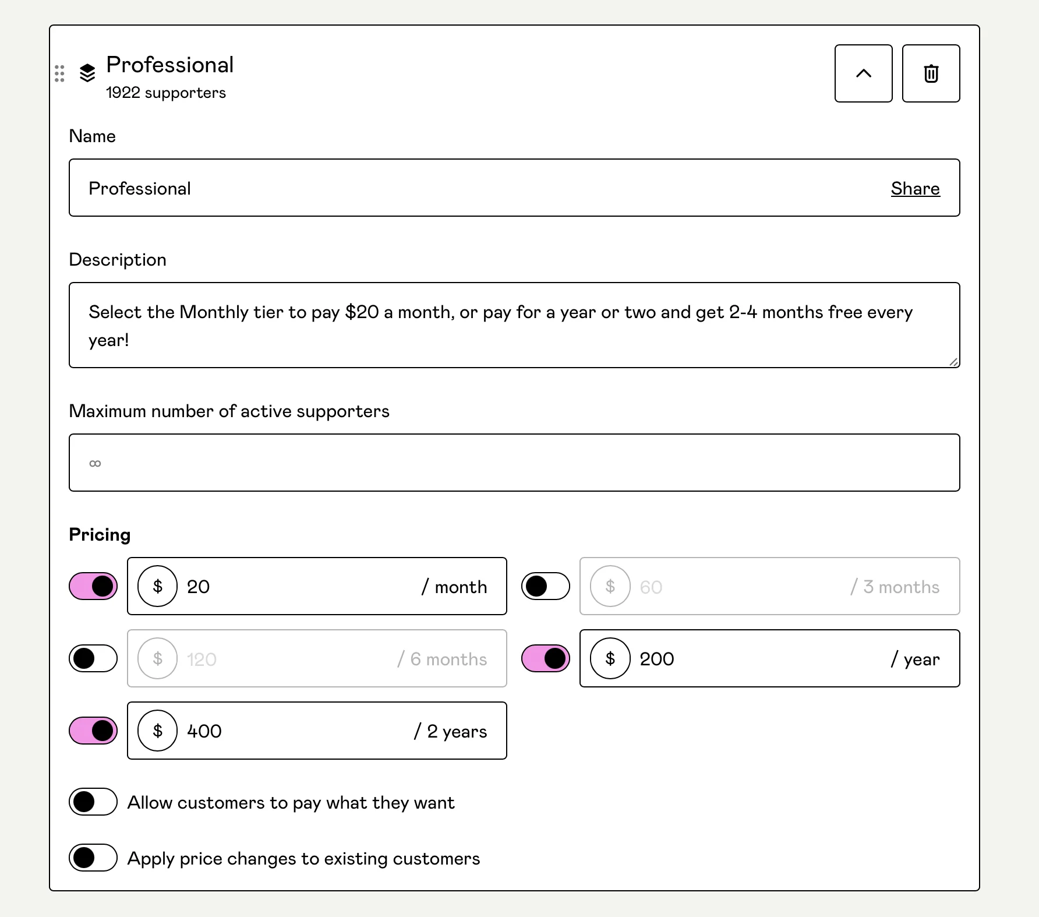
Task: Toggle apply price changes to existing customers
Action: pos(93,858)
